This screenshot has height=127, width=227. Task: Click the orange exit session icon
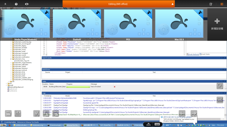(222, 4)
